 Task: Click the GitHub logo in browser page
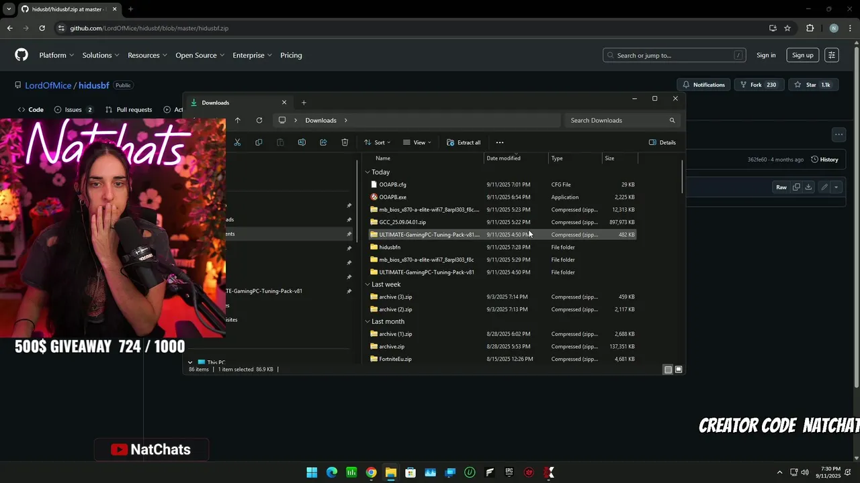(21, 55)
